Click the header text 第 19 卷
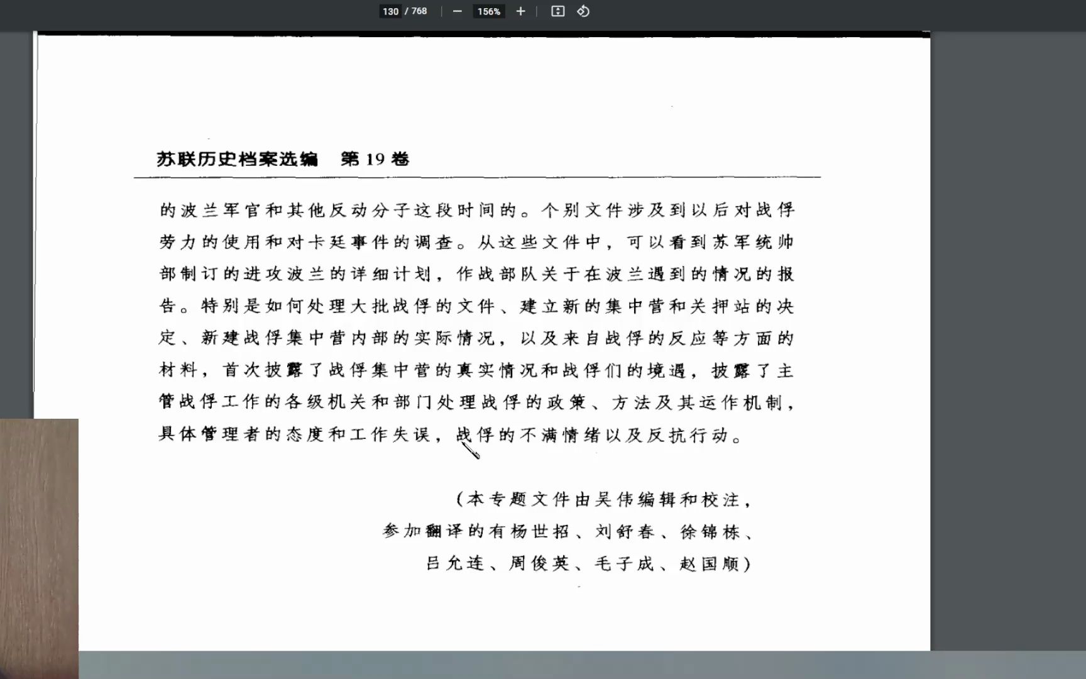This screenshot has height=679, width=1086. click(375, 159)
